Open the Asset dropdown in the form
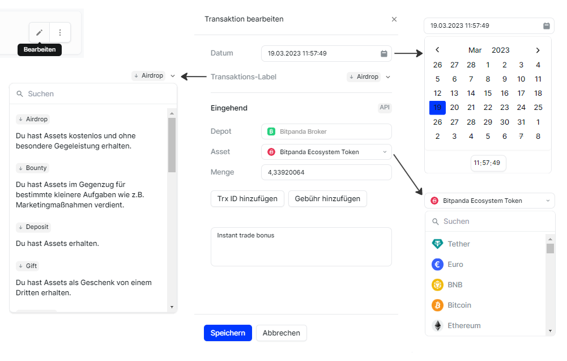 [x=385, y=152]
